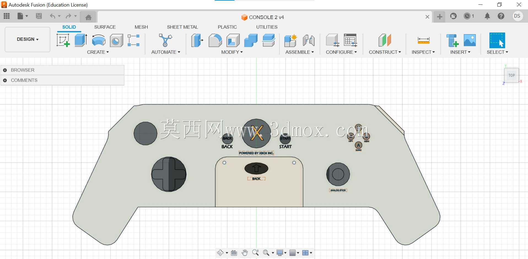Image resolution: width=528 pixels, height=259 pixels.
Task: Switch to the SOLID tab
Action: [x=69, y=27]
